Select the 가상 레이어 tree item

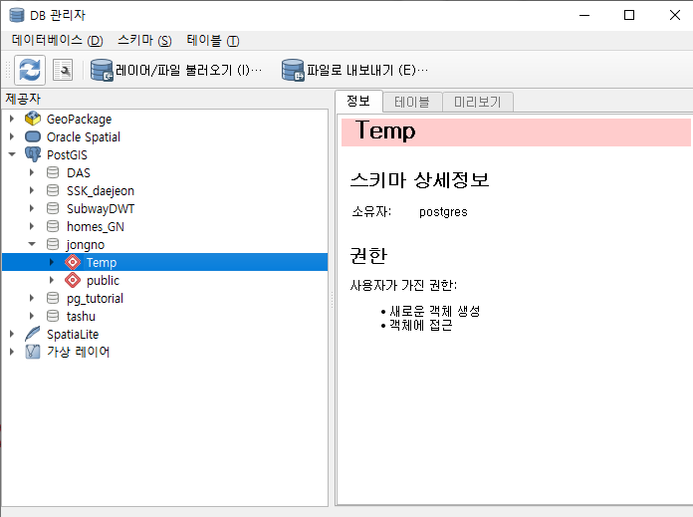pos(79,352)
